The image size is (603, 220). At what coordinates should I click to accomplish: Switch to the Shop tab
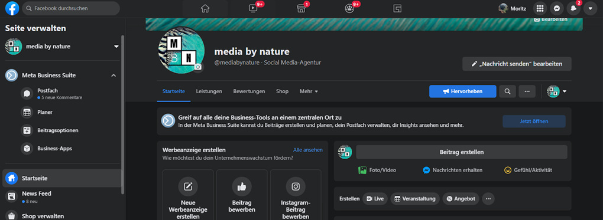point(282,91)
